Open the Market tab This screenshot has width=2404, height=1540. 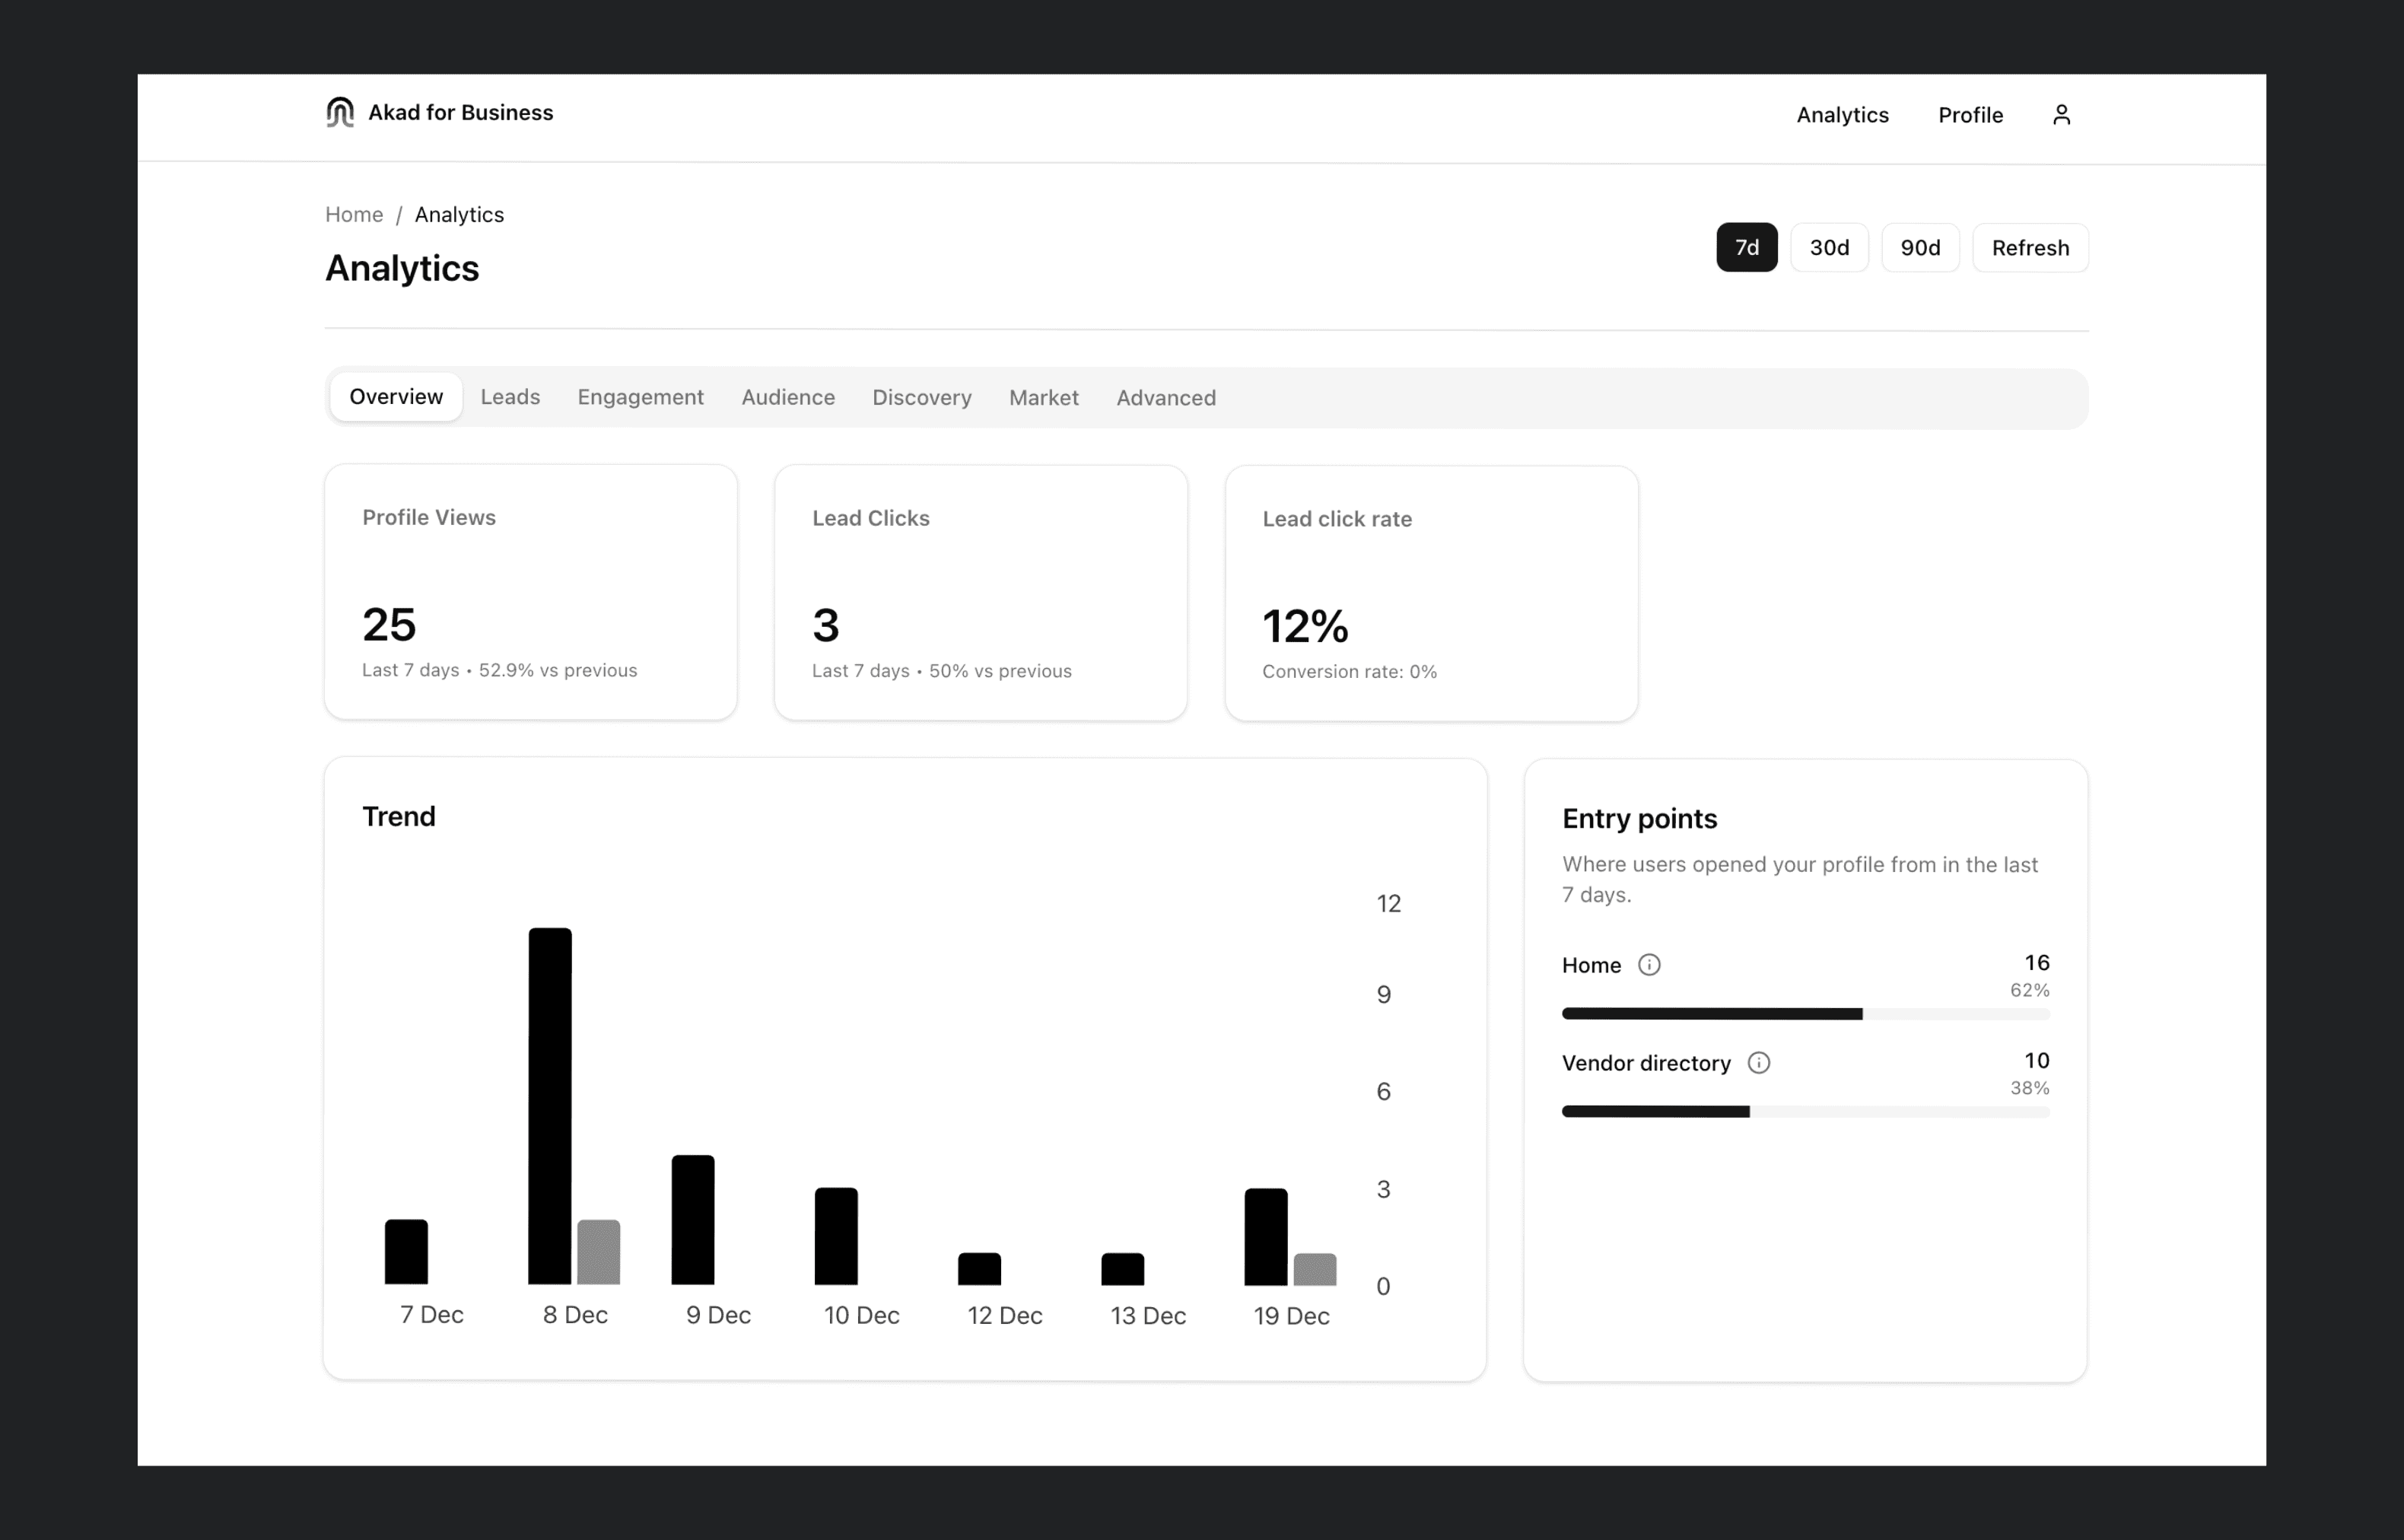1044,397
